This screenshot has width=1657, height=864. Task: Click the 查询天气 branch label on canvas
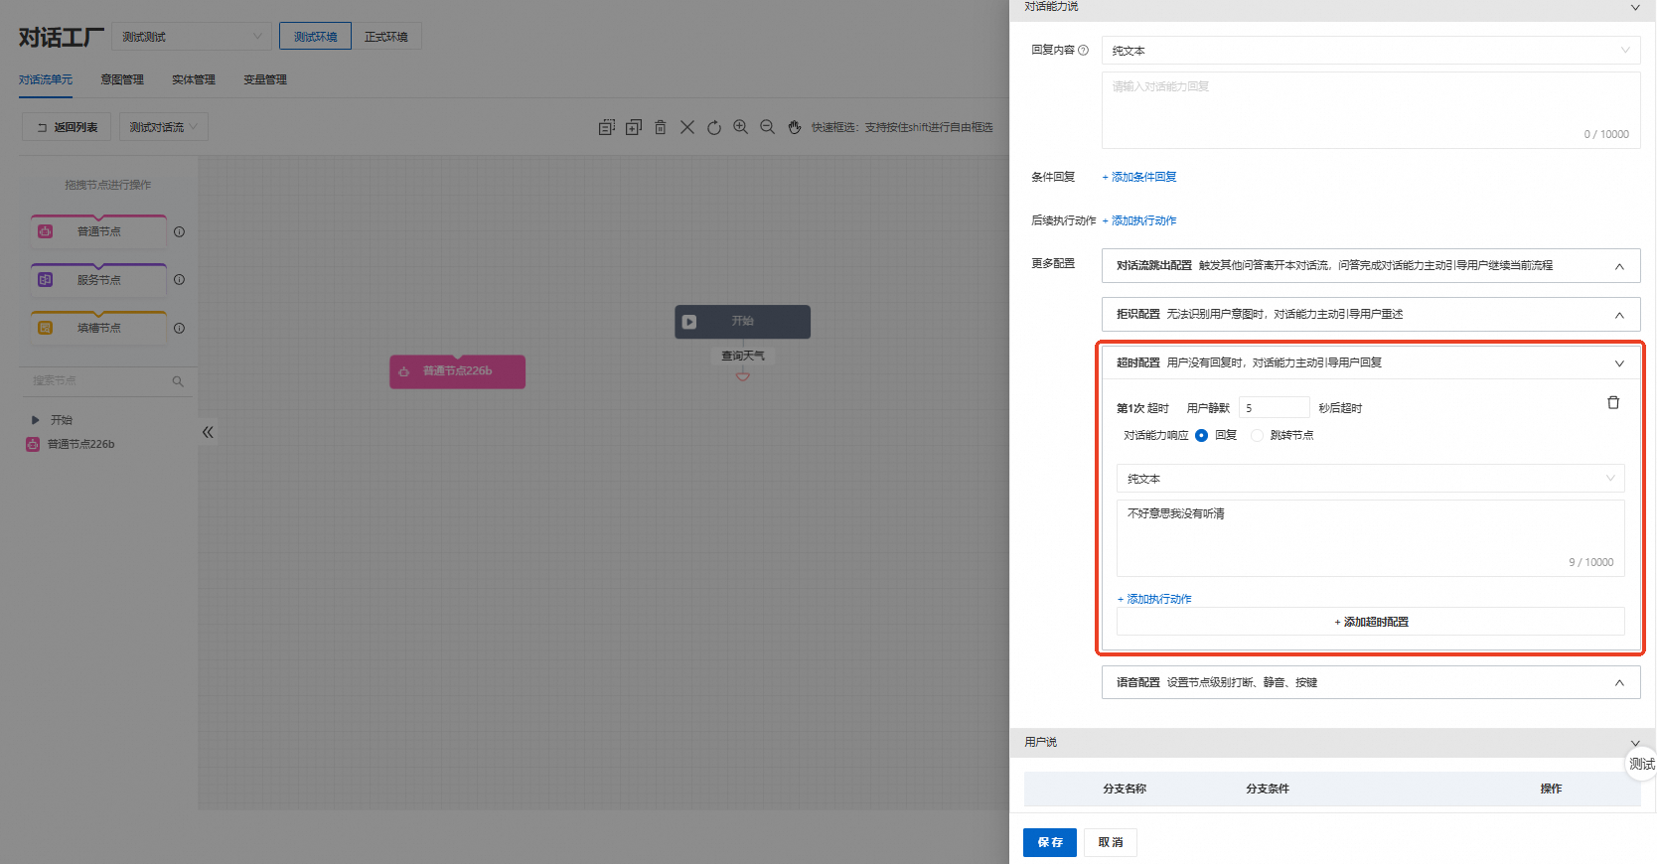742,356
